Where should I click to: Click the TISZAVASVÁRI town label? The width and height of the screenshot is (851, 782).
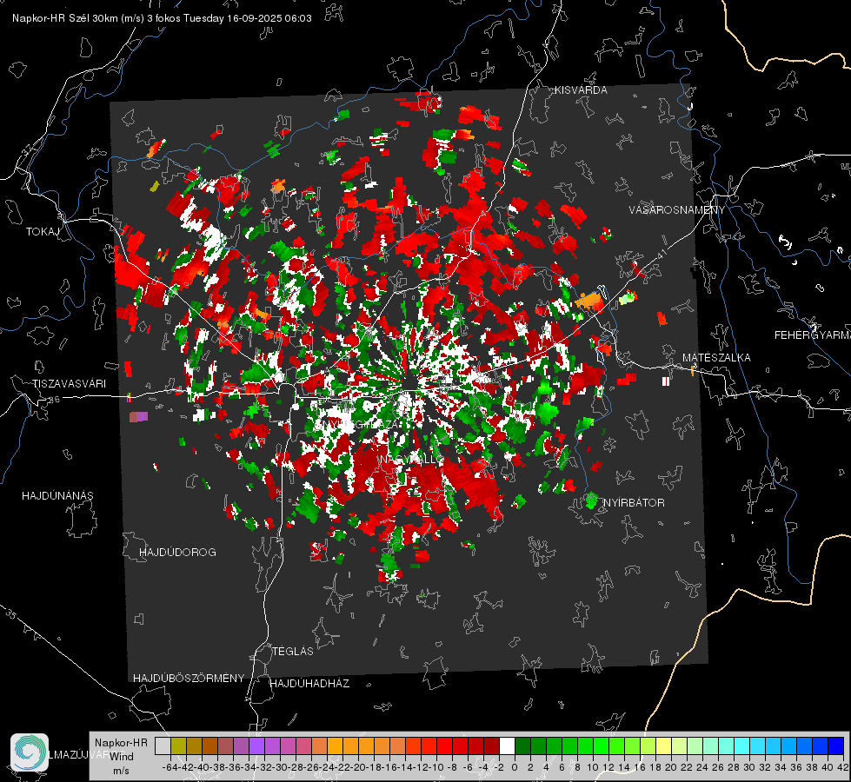70,384
